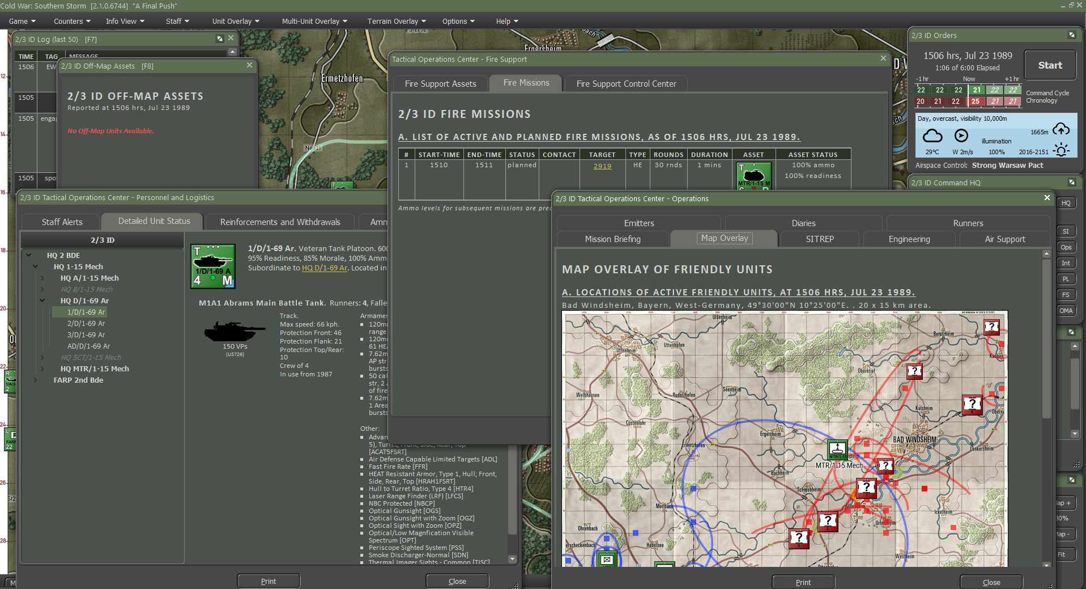Open the Ops staff button in Command HQ
Screen dimensions: 1086x589
click(x=1066, y=247)
